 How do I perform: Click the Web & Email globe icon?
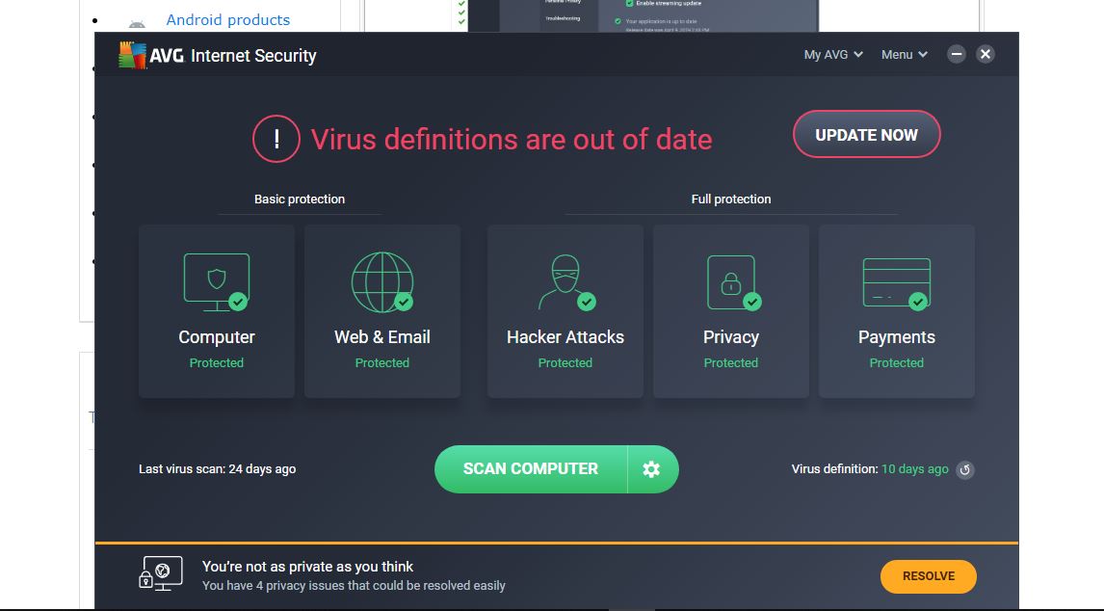click(381, 281)
